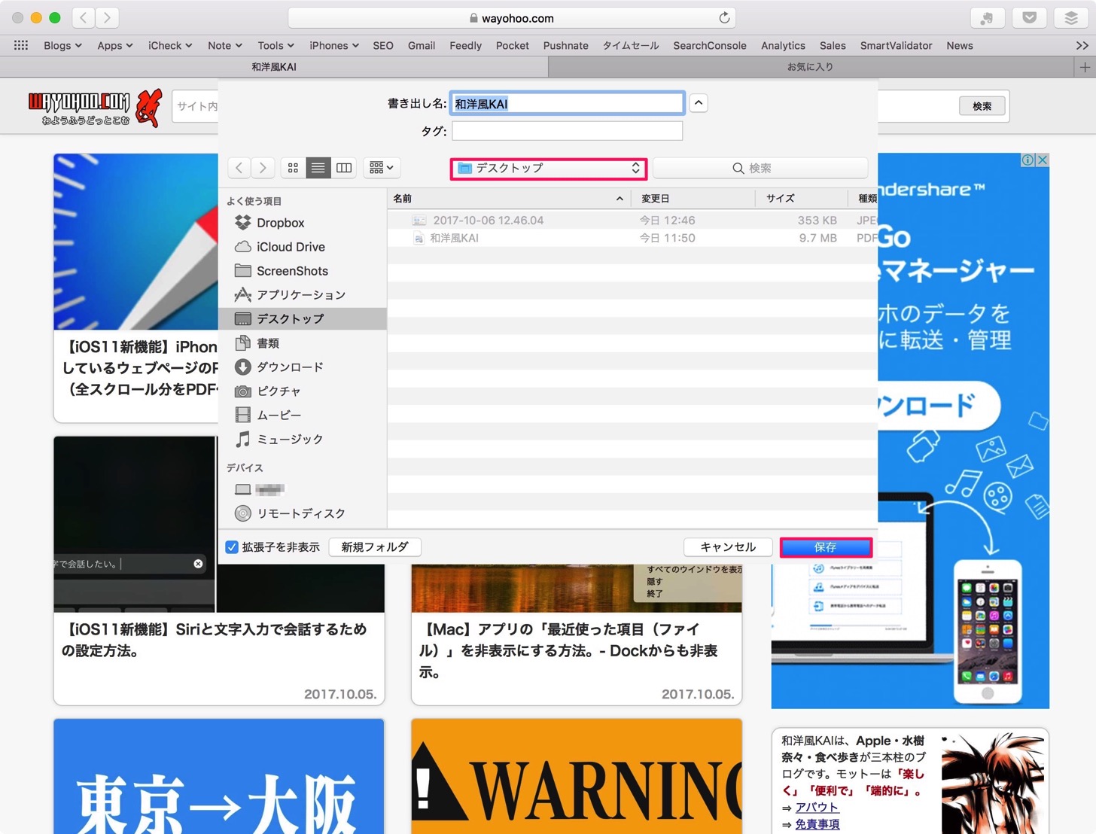Go forward in the save dialog folder history
The image size is (1096, 834).
(263, 168)
